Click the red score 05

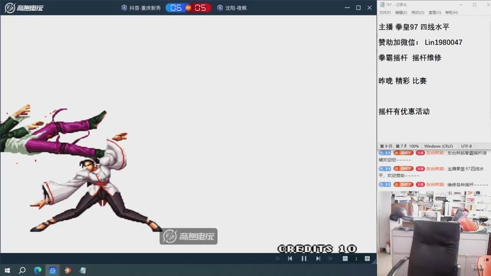coord(201,8)
